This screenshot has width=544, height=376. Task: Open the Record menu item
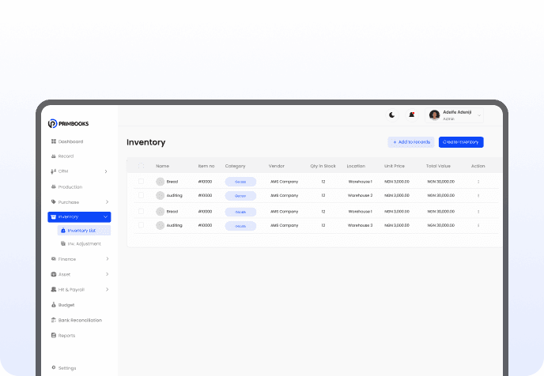[62, 156]
